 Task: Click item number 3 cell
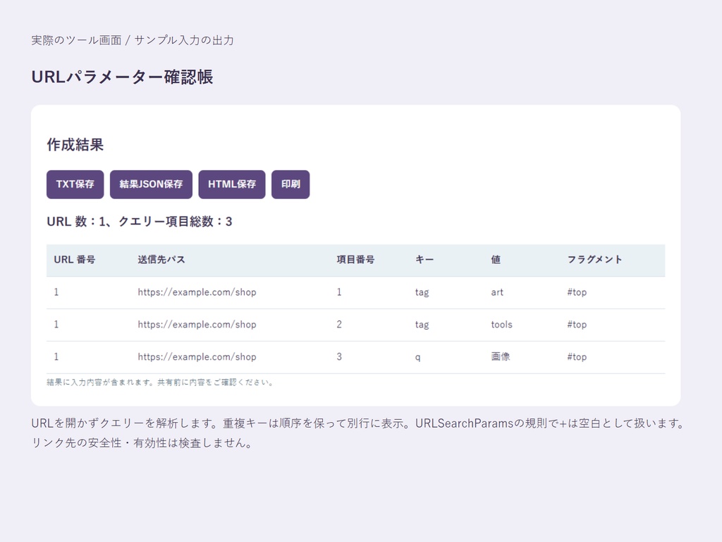click(x=339, y=356)
